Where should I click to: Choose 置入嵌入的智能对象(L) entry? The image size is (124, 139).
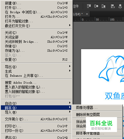pyautogui.click(x=36, y=87)
